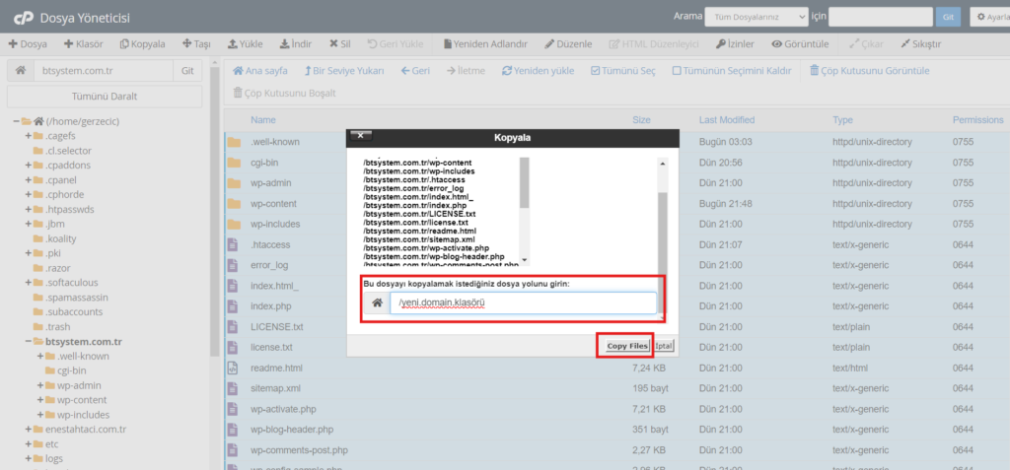
Task: Click the search text field at top
Action: (881, 17)
